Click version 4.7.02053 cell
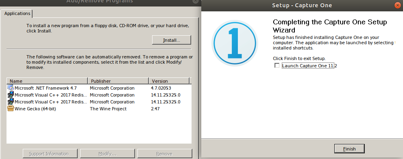Screen dimensions: 403x159 pos(161,88)
